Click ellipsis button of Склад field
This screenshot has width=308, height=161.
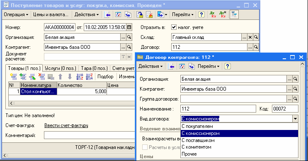tap(244, 37)
